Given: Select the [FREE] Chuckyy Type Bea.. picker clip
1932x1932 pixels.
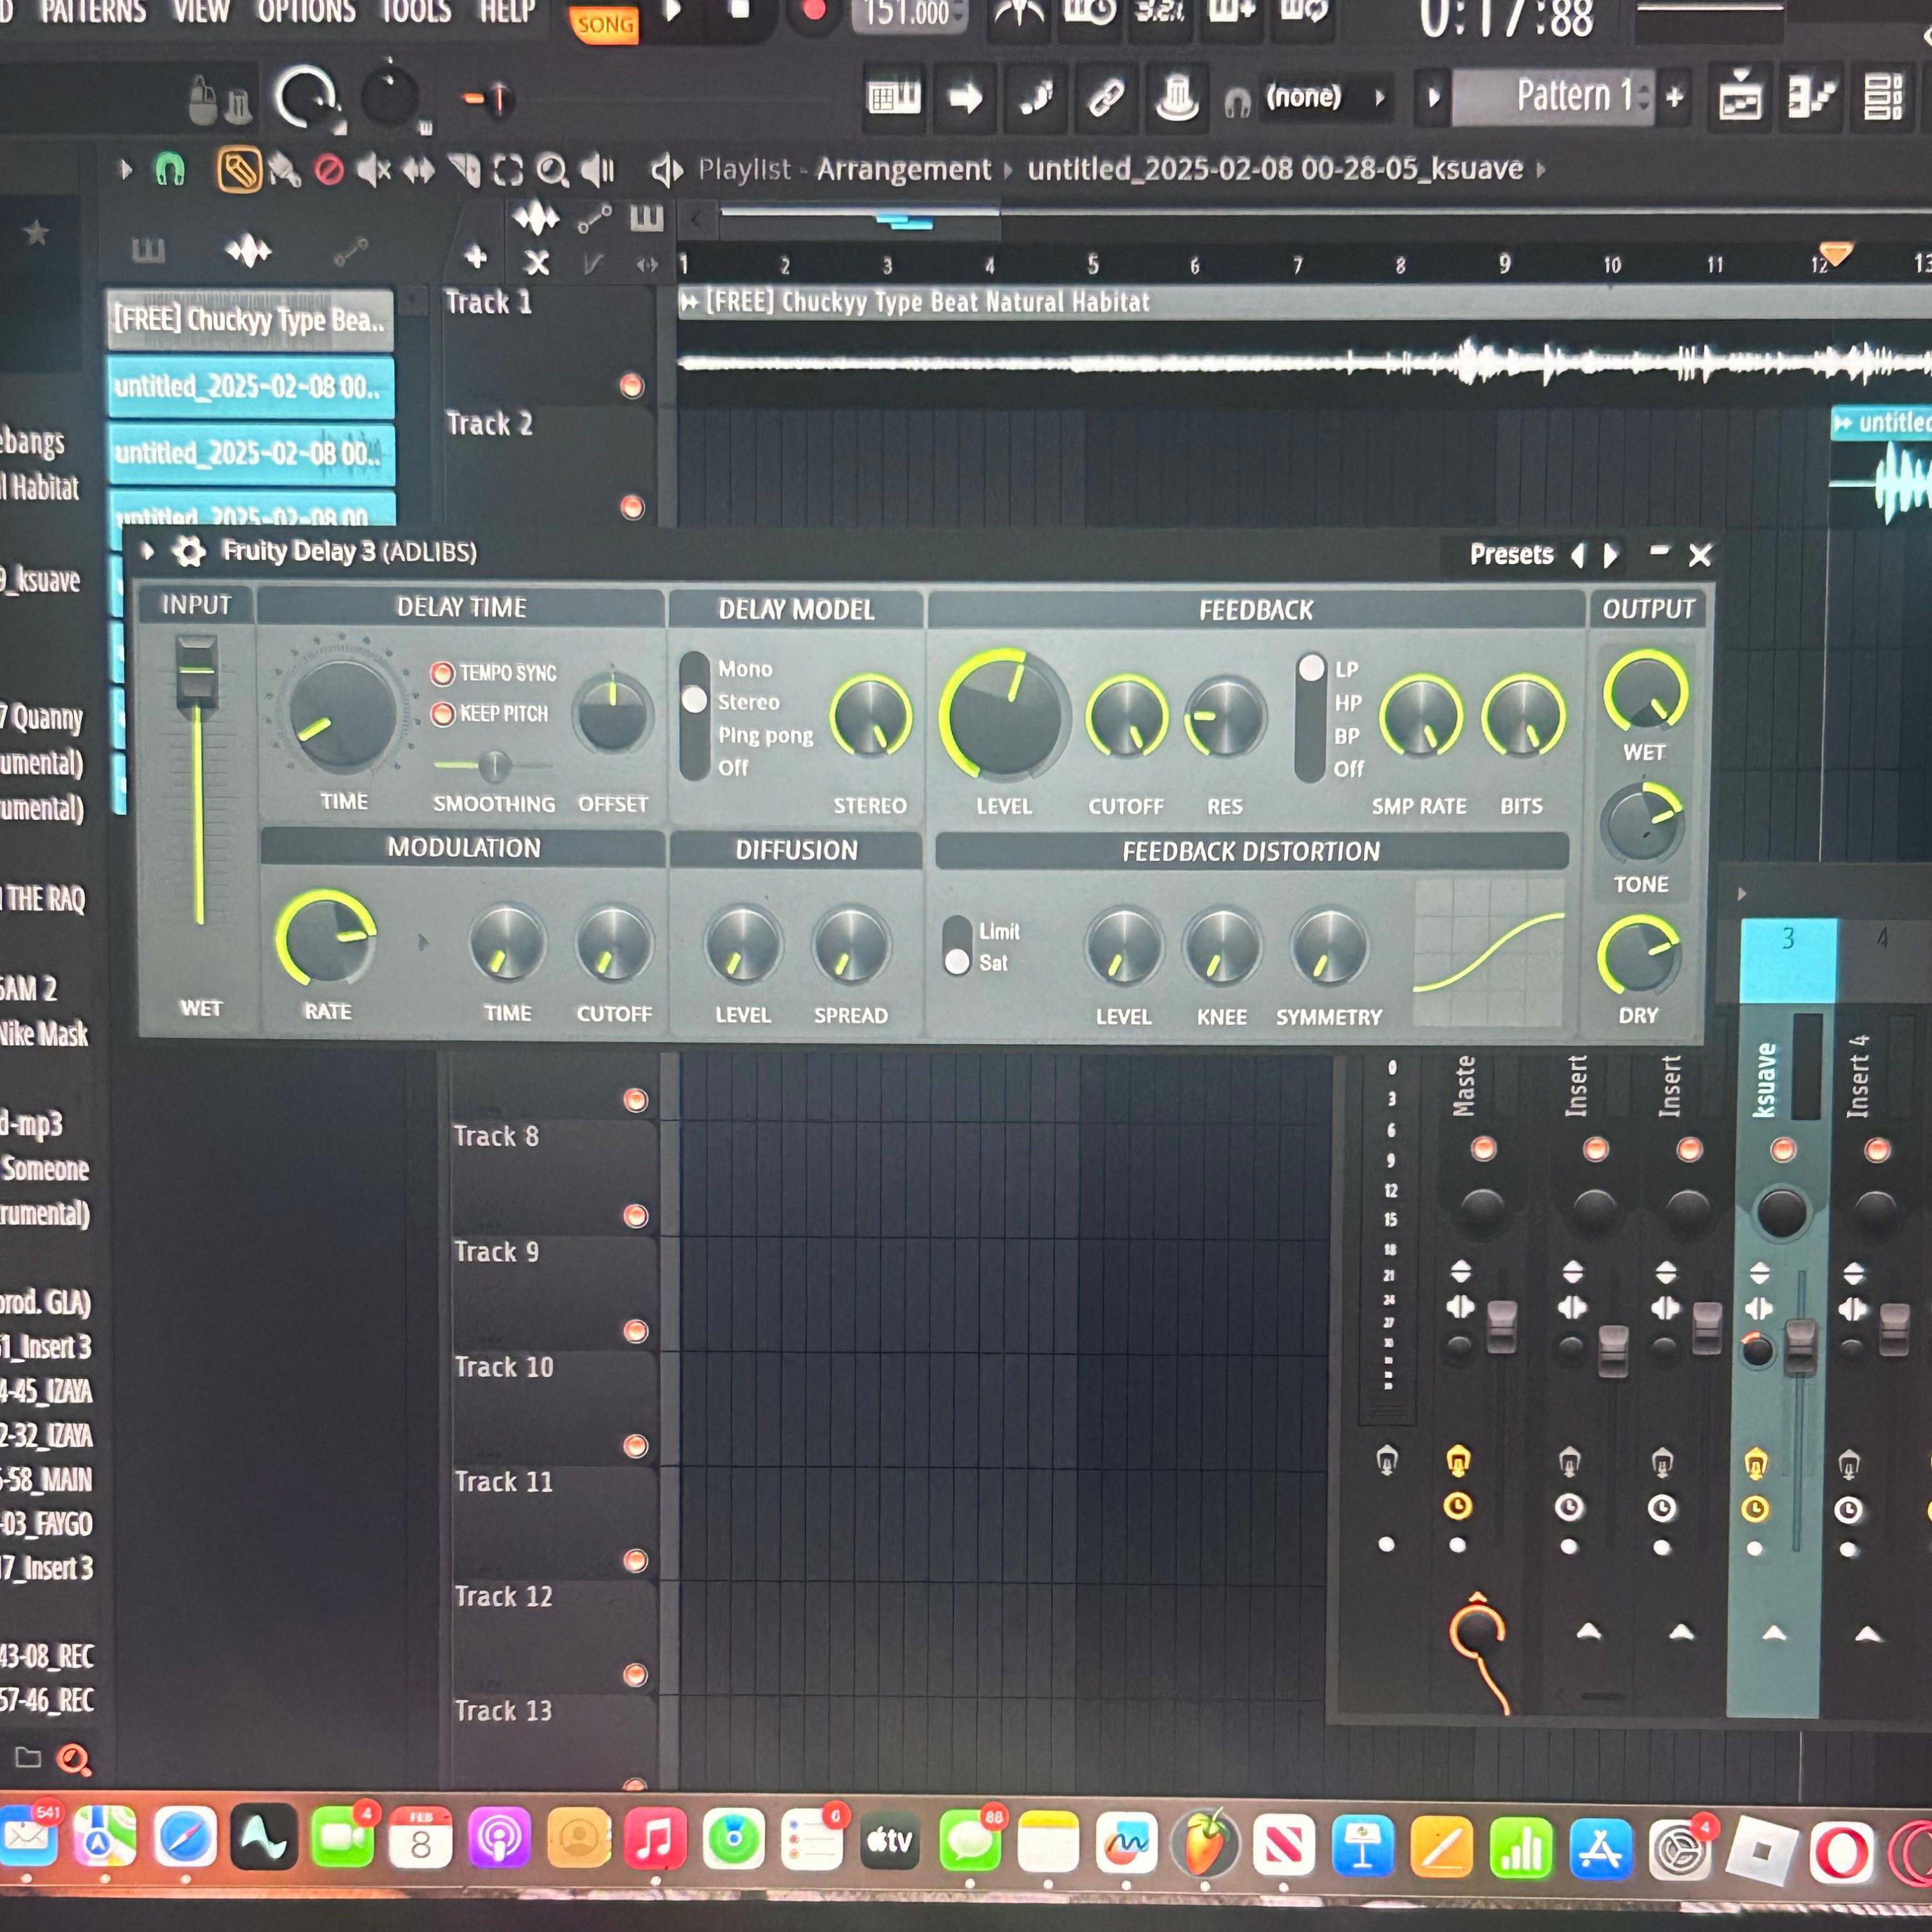Looking at the screenshot, I should (x=250, y=320).
